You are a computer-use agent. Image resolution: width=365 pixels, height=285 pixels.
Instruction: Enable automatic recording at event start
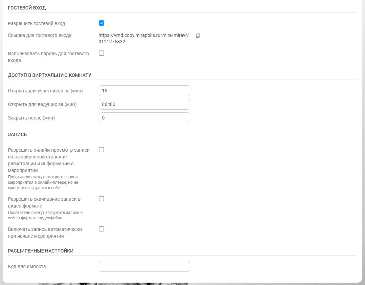(101, 229)
